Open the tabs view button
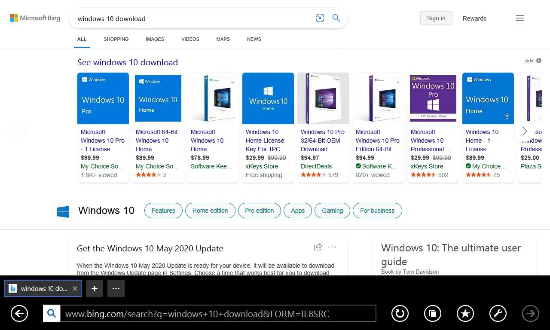550x330 pixels. pyautogui.click(x=433, y=314)
